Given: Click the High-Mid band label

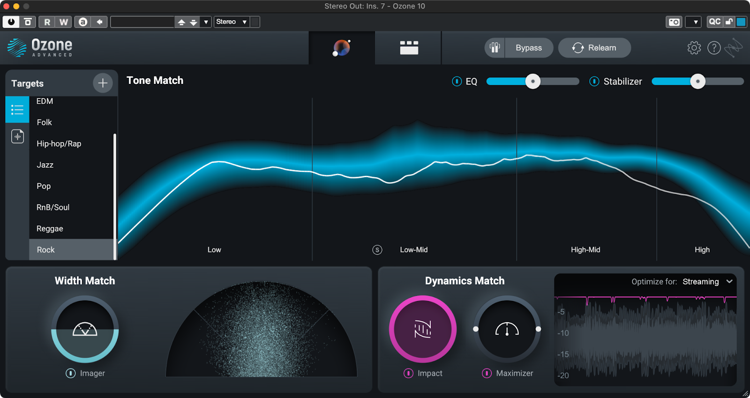Looking at the screenshot, I should (x=585, y=250).
